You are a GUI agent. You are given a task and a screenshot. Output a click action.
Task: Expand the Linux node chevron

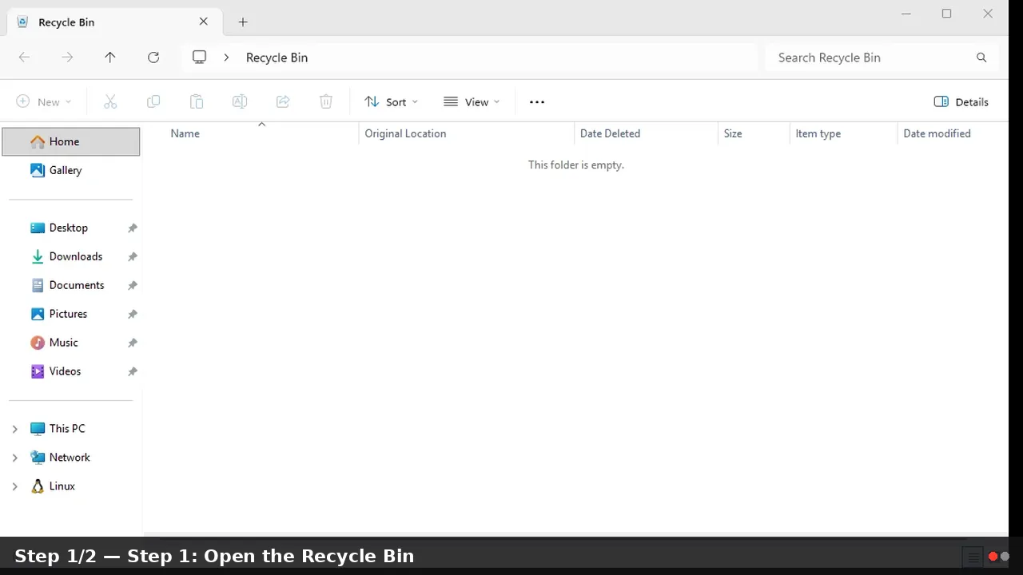click(x=14, y=486)
